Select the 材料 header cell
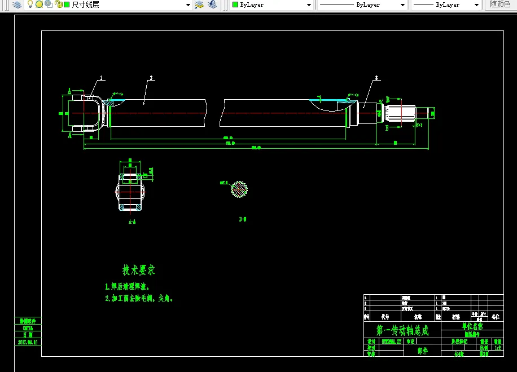Image resolution: width=517 pixels, height=372 pixels. tap(456, 317)
